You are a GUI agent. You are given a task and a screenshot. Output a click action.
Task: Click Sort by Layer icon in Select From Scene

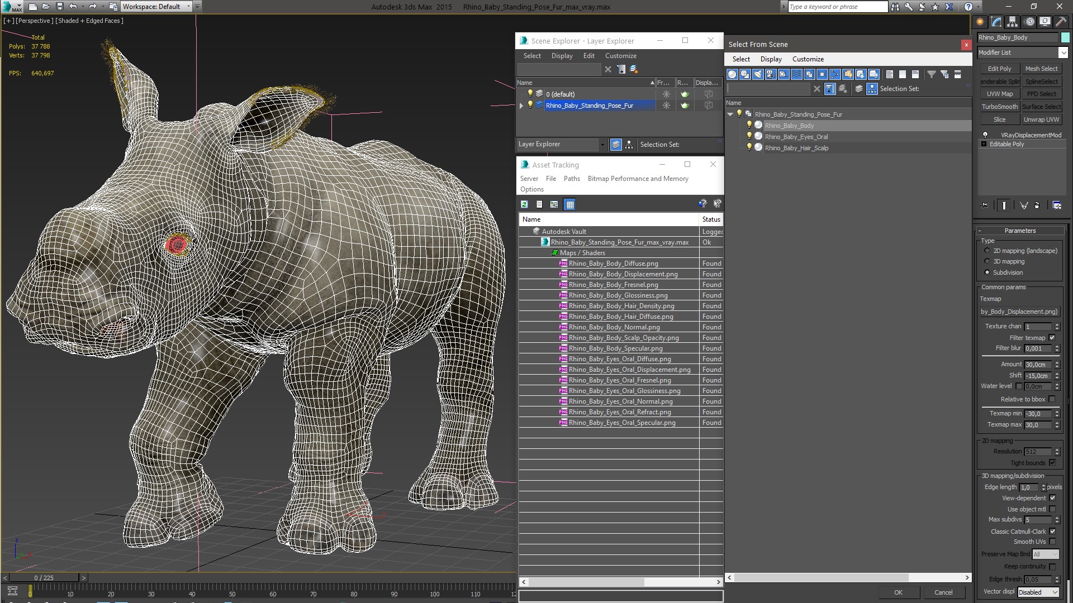click(859, 89)
